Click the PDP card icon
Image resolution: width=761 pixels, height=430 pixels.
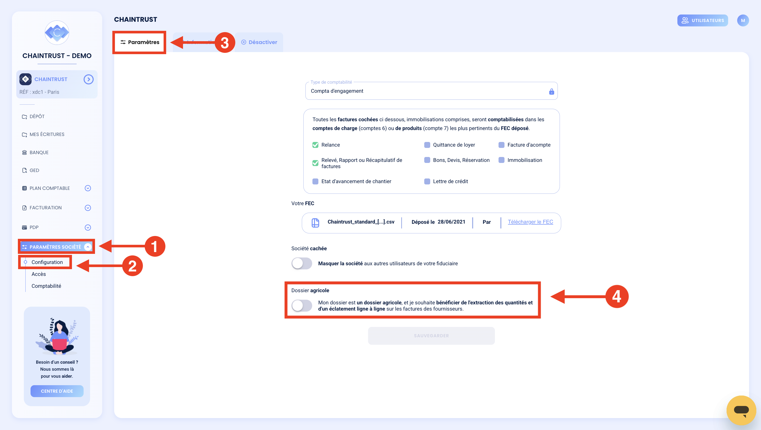(25, 227)
